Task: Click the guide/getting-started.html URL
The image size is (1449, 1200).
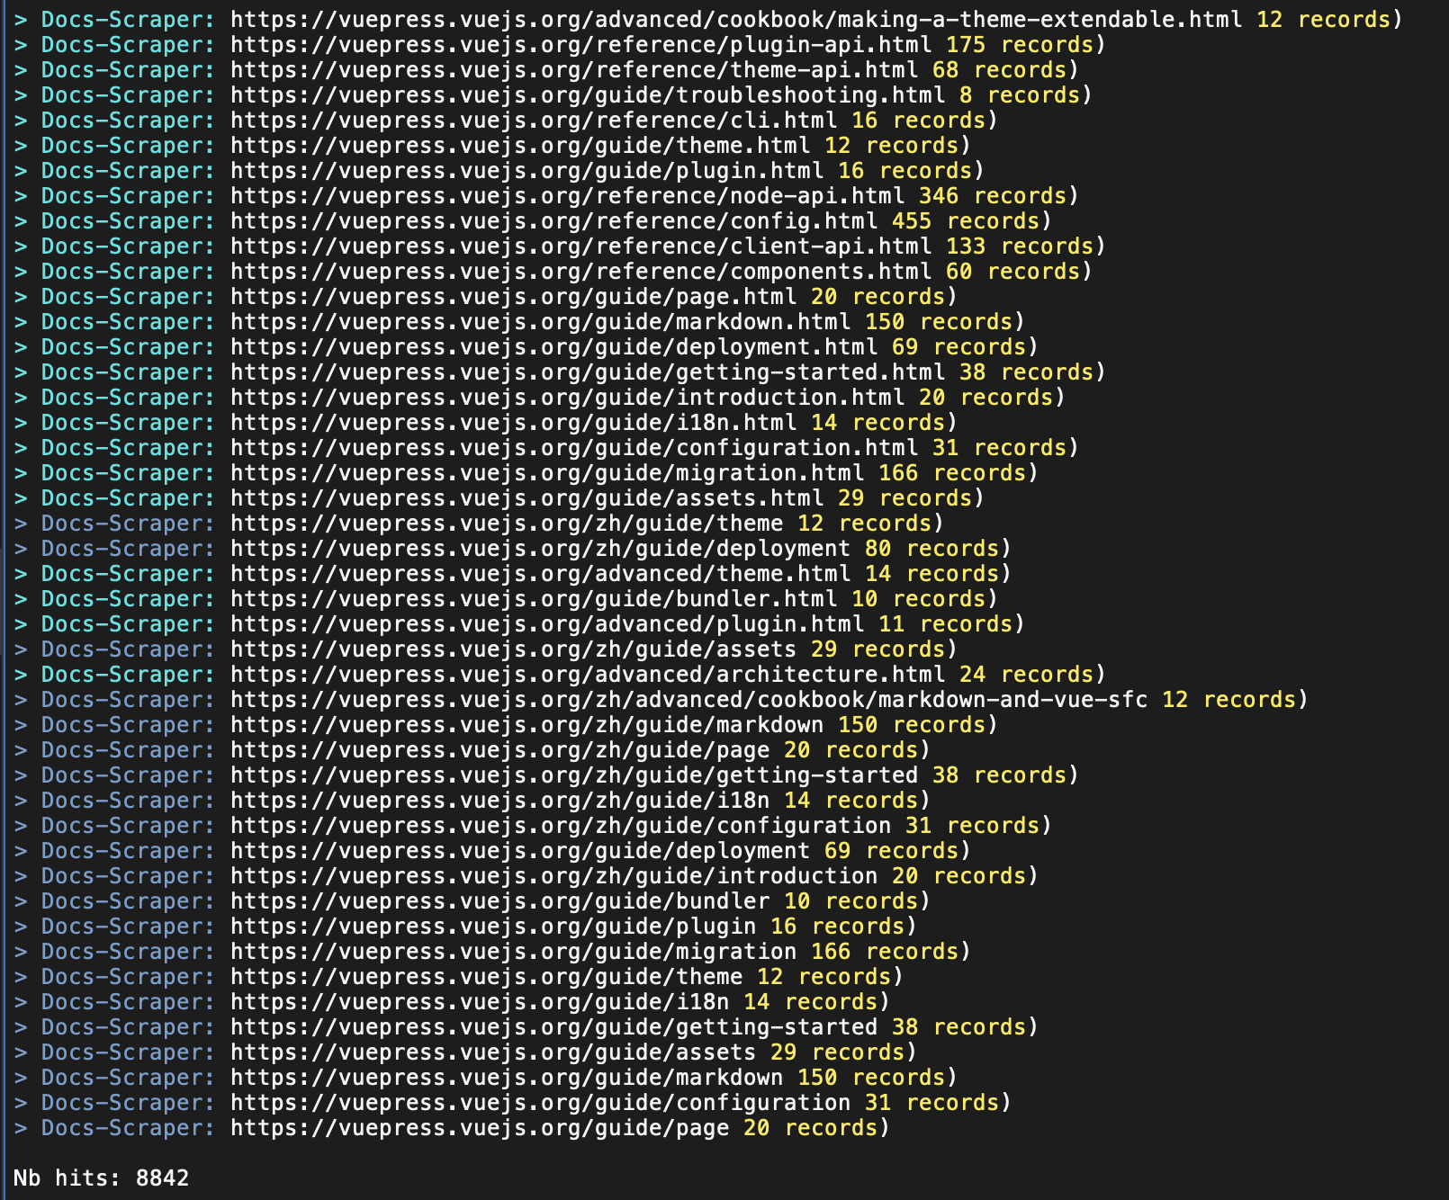Action: pyautogui.click(x=588, y=372)
